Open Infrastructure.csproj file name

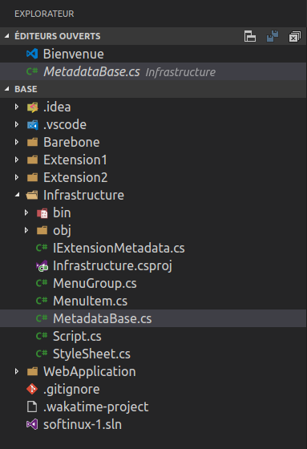112,266
